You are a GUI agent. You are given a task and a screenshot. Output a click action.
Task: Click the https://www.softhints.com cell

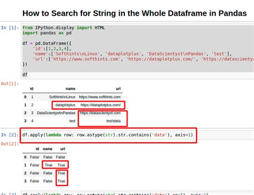point(100,97)
